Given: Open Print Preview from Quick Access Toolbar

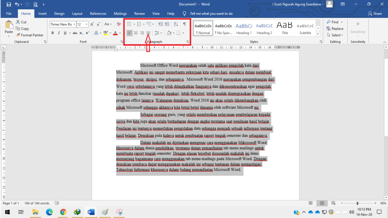Looking at the screenshot, I should click(x=36, y=4).
